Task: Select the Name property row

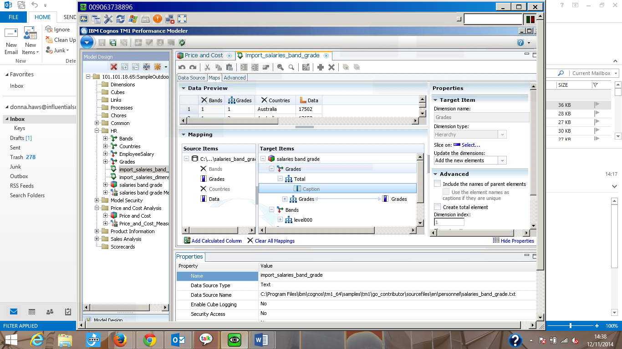Action: coord(357,276)
